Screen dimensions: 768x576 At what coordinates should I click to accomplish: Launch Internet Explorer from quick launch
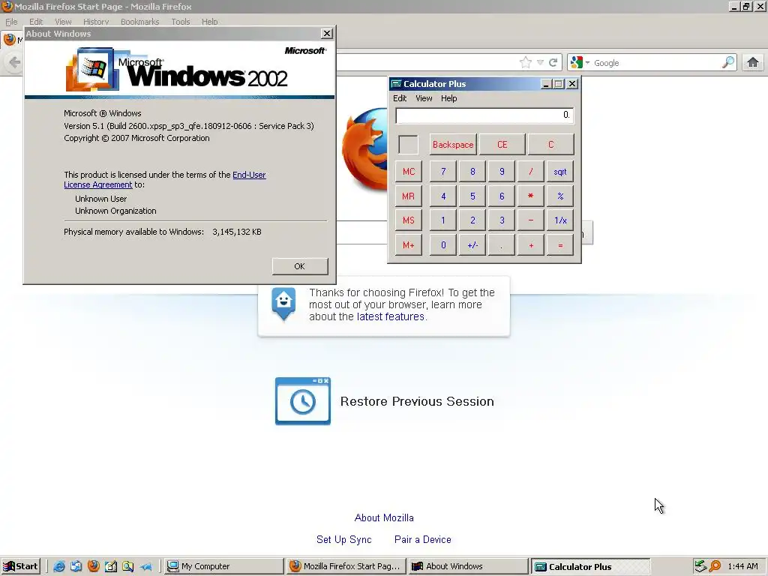pos(58,566)
